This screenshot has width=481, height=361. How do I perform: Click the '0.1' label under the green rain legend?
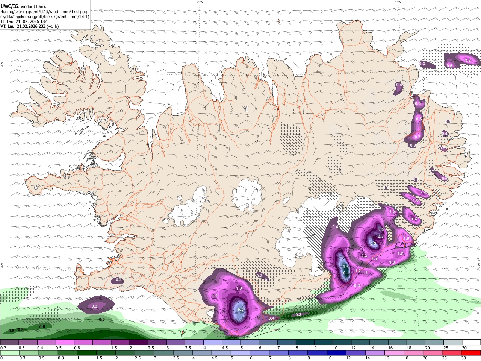[x=3, y=358]
